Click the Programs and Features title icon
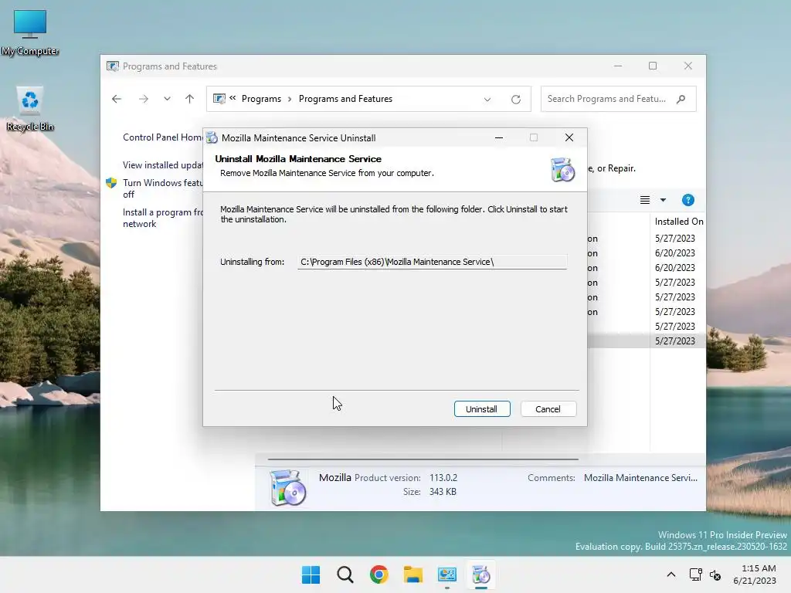The image size is (791, 593). [x=113, y=66]
